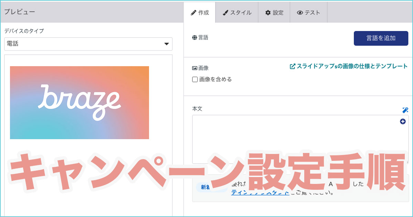Click the braze preview image thumbnail
This screenshot has width=413, height=217.
point(80,102)
